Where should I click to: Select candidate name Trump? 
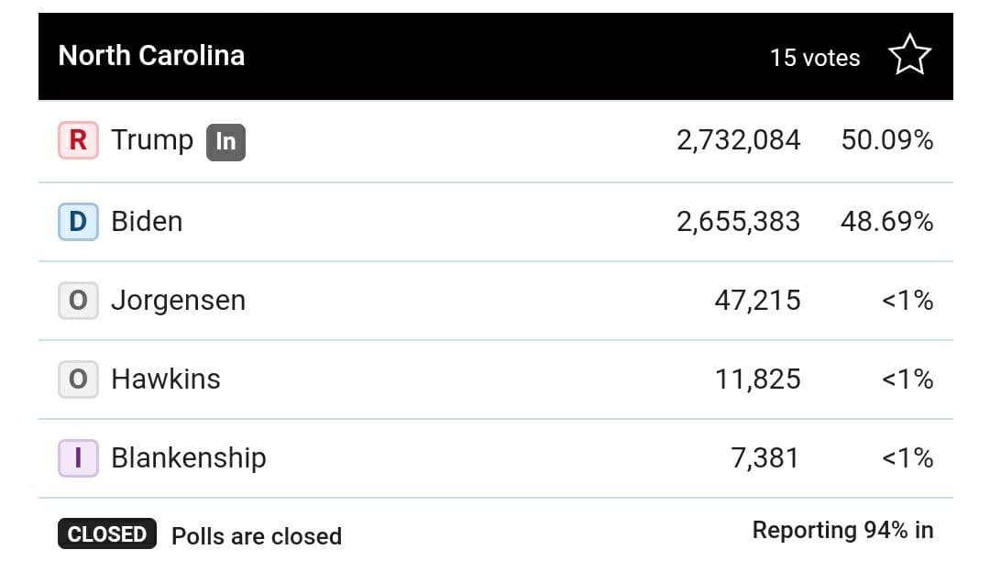[152, 140]
